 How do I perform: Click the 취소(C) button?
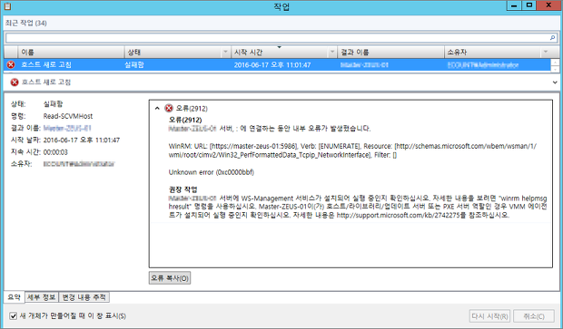(x=534, y=316)
